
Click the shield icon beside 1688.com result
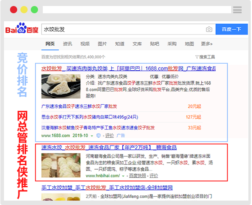click(98, 136)
